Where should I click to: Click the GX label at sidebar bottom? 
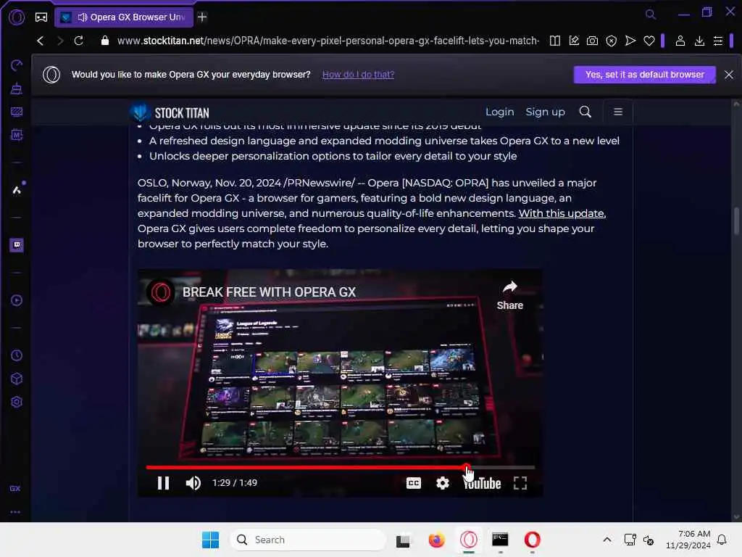pos(15,488)
